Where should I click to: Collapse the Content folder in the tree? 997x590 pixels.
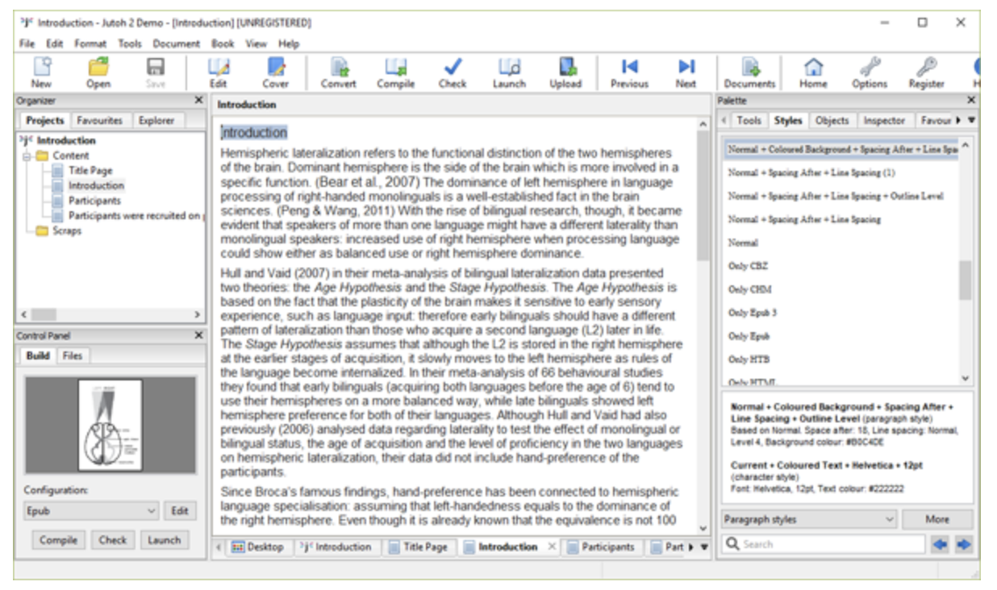(x=27, y=156)
